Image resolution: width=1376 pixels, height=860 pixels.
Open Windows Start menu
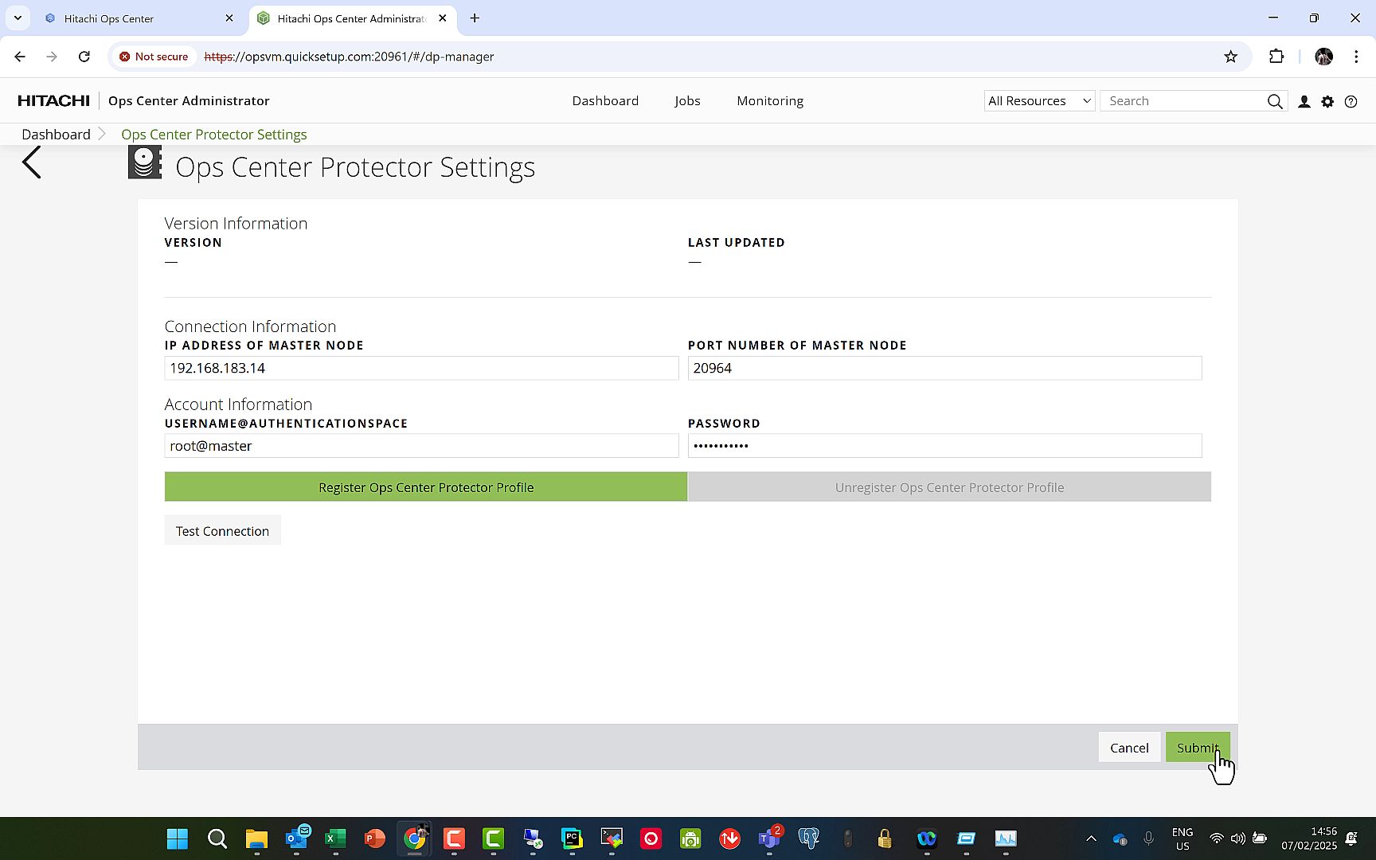178,838
